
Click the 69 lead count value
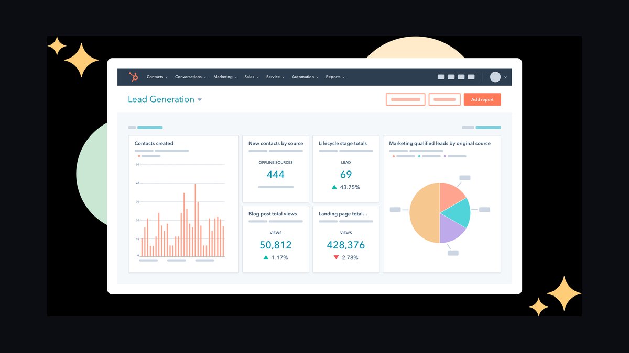coord(346,175)
